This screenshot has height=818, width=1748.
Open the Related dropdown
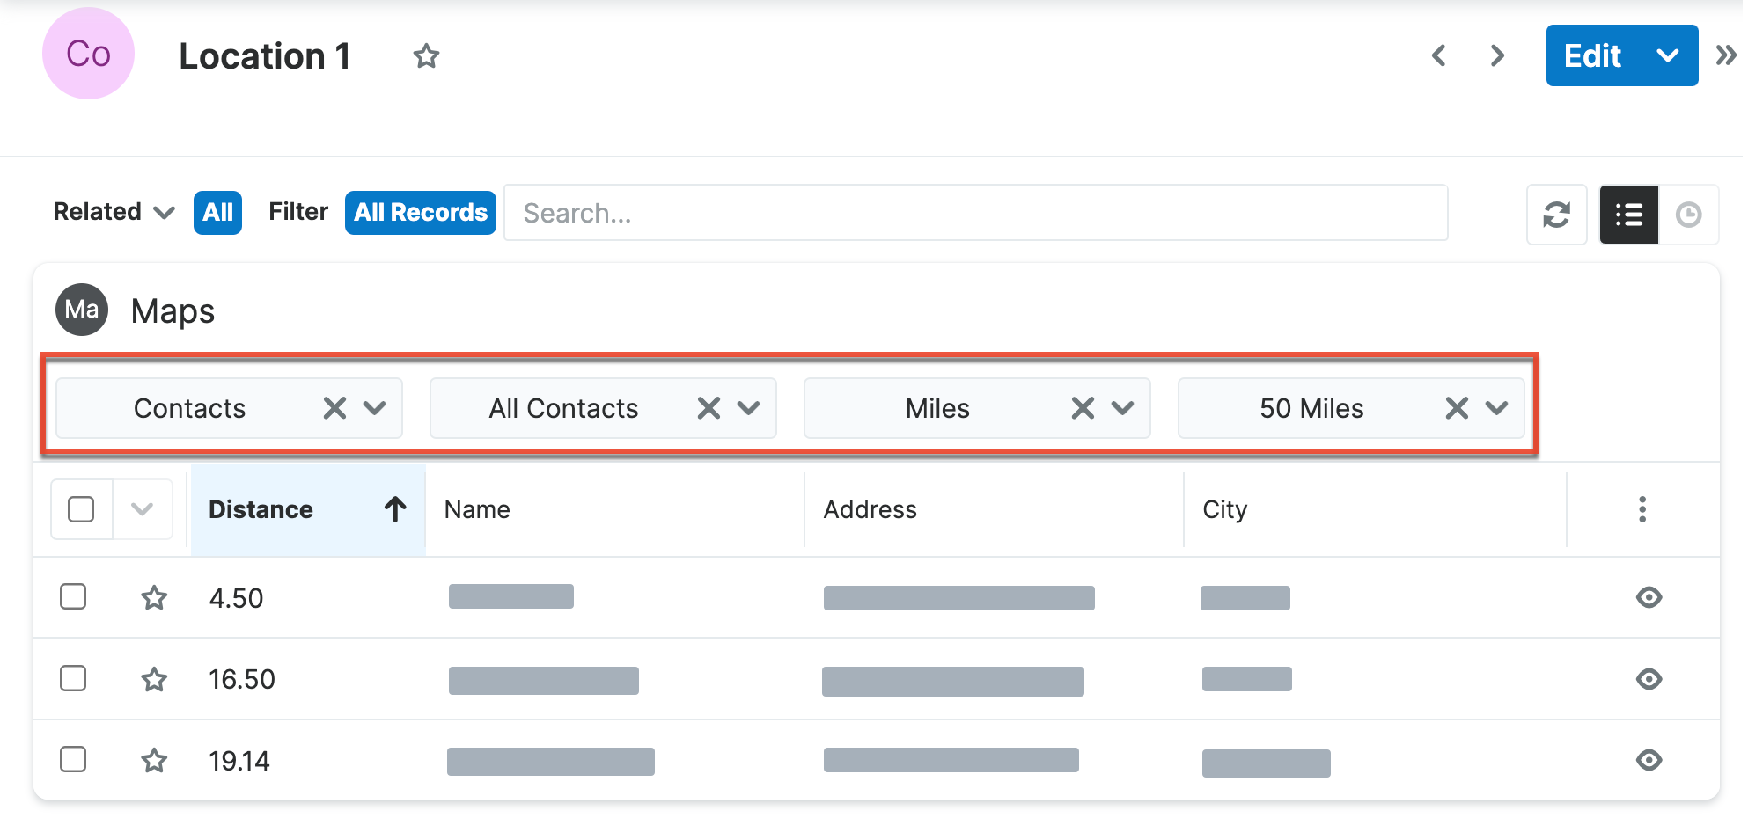coord(113,212)
